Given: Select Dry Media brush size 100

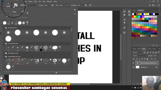Looking at the screenshot, I should click(x=36, y=48).
